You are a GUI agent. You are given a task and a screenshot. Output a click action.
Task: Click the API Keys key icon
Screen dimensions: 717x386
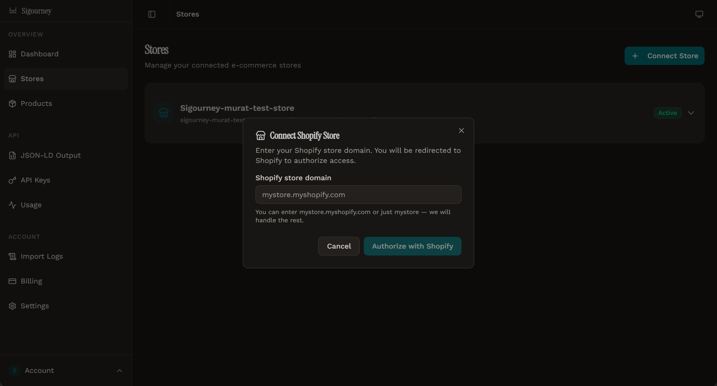coord(12,180)
